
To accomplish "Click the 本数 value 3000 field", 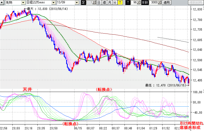I will (x=154, y=3).
